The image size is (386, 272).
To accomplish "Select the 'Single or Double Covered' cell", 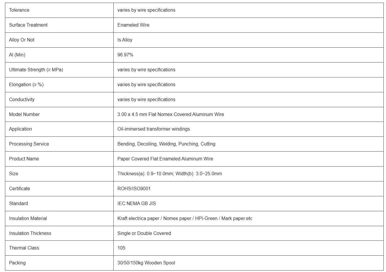I will pos(144,233).
